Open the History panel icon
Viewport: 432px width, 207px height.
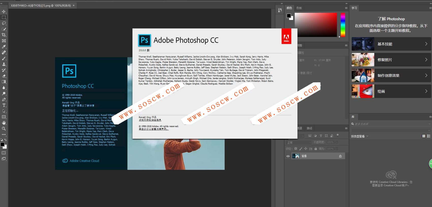280,10
